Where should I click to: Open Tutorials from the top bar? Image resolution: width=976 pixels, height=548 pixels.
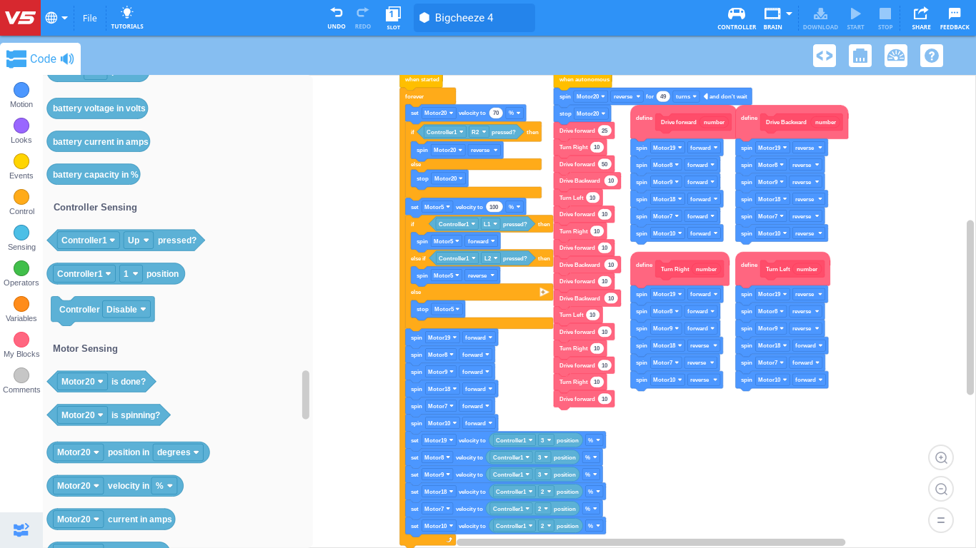pos(126,18)
